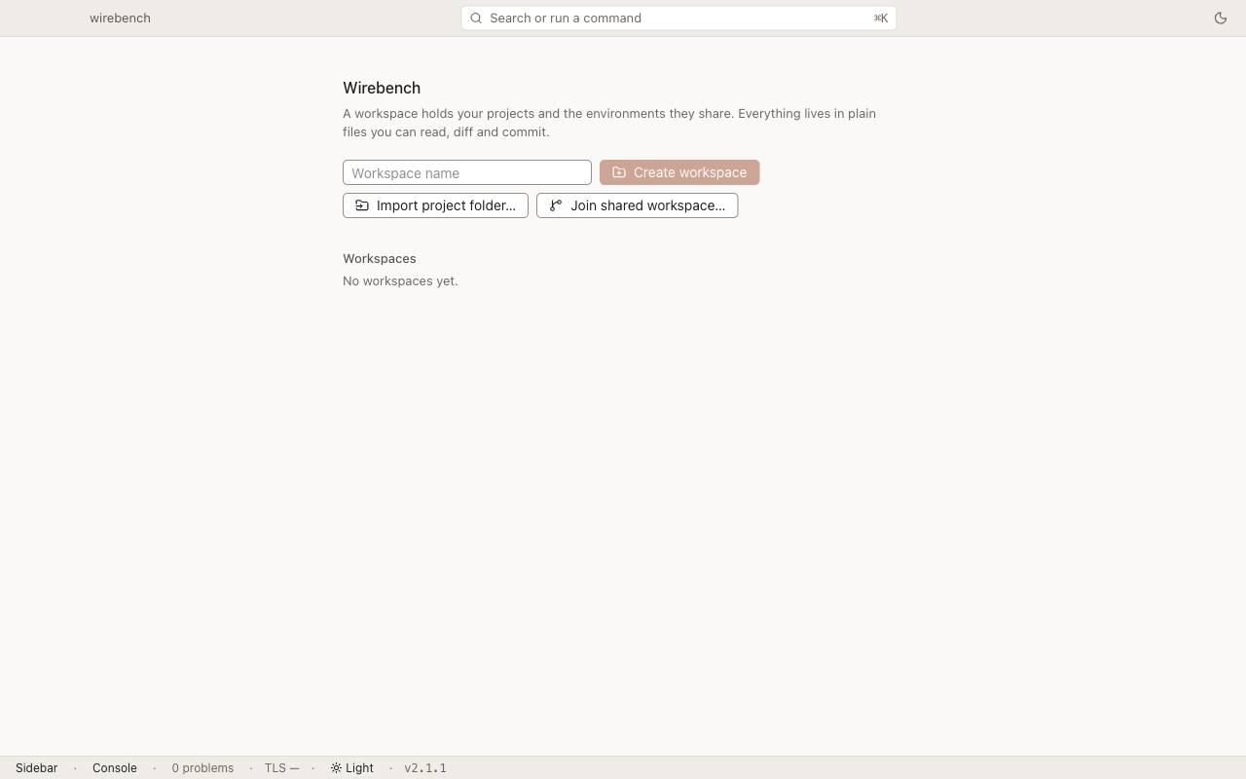The height and width of the screenshot is (779, 1246).
Task: Focus the Search or run a command field
Action: (x=678, y=18)
